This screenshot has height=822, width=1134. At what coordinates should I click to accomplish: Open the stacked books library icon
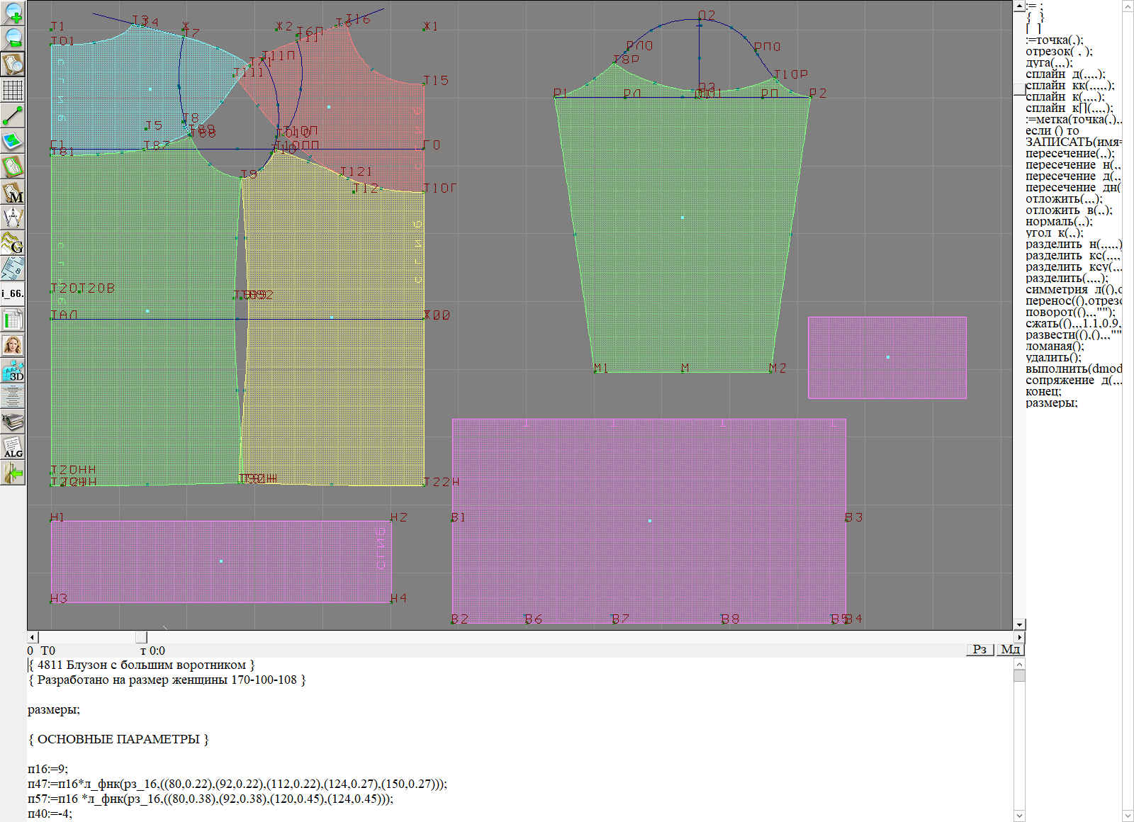(x=13, y=422)
